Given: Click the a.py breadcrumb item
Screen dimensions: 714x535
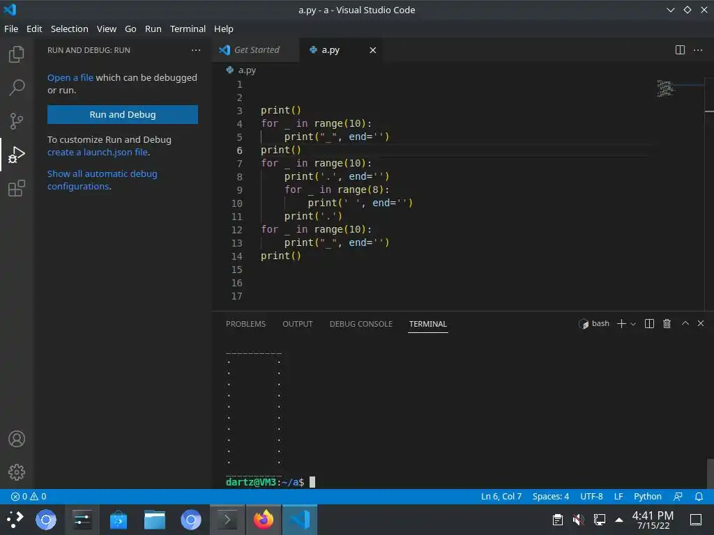Looking at the screenshot, I should click(x=242, y=70).
